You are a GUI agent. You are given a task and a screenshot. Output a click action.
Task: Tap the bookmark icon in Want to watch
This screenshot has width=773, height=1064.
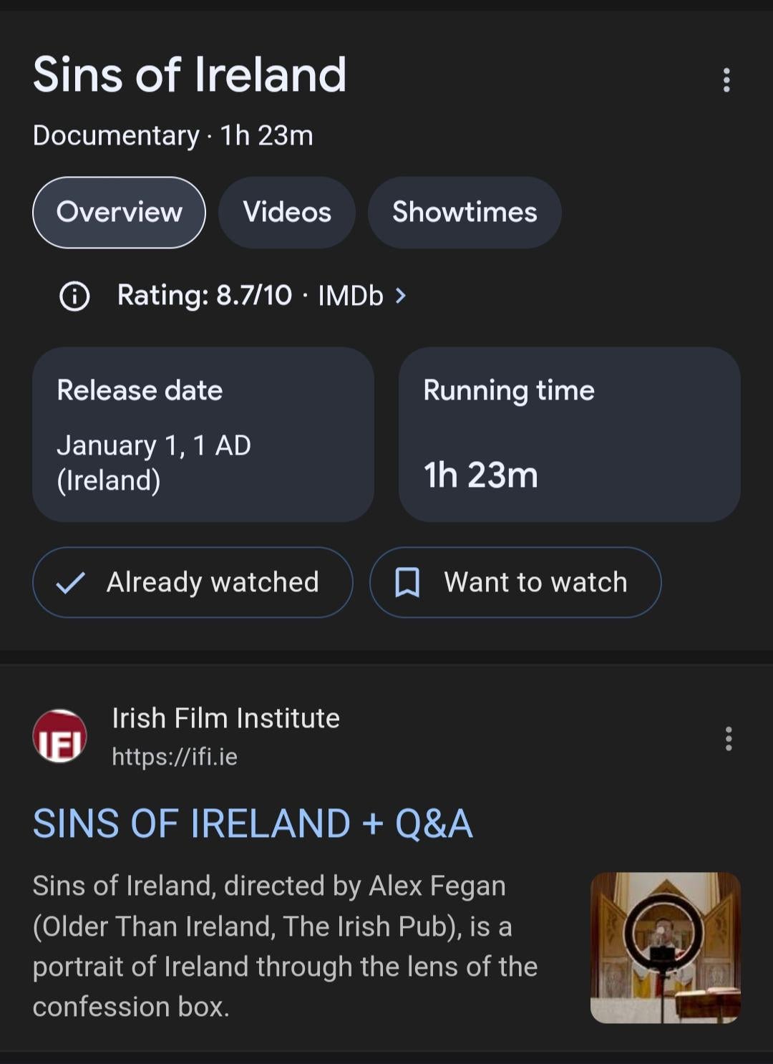pos(407,582)
